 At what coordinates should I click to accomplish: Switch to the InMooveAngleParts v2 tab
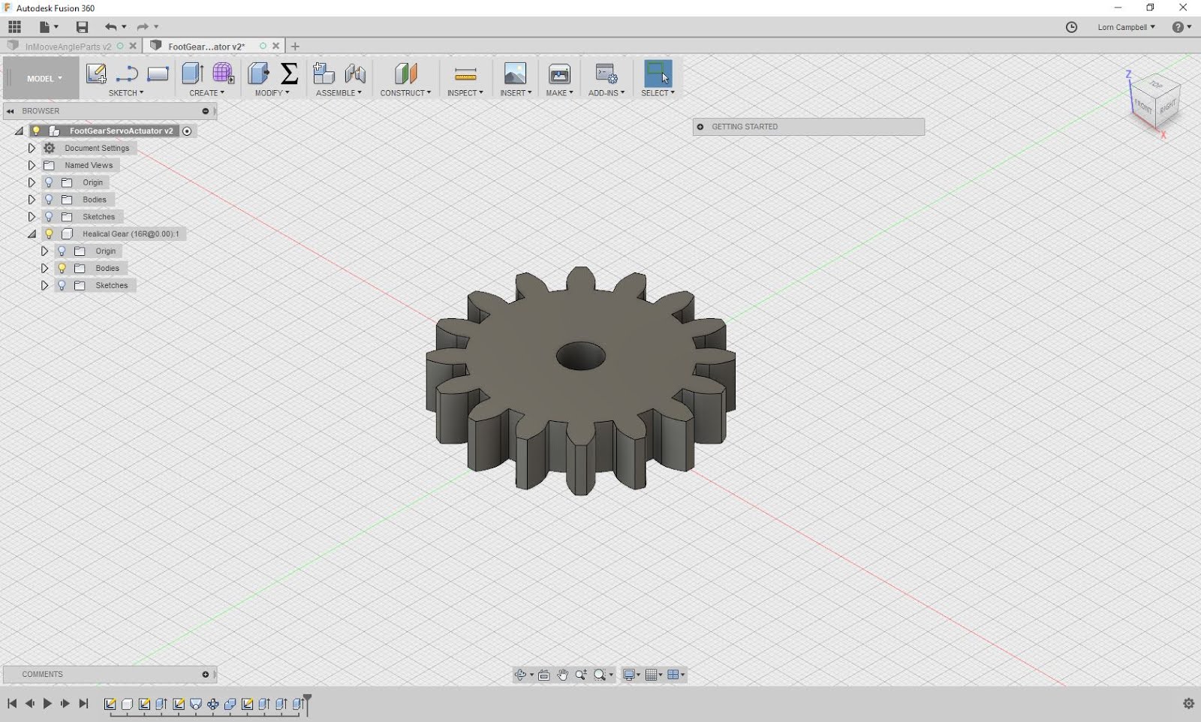(68, 46)
